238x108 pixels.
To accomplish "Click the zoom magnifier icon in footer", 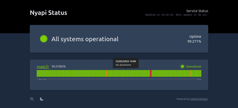I will [32, 99].
